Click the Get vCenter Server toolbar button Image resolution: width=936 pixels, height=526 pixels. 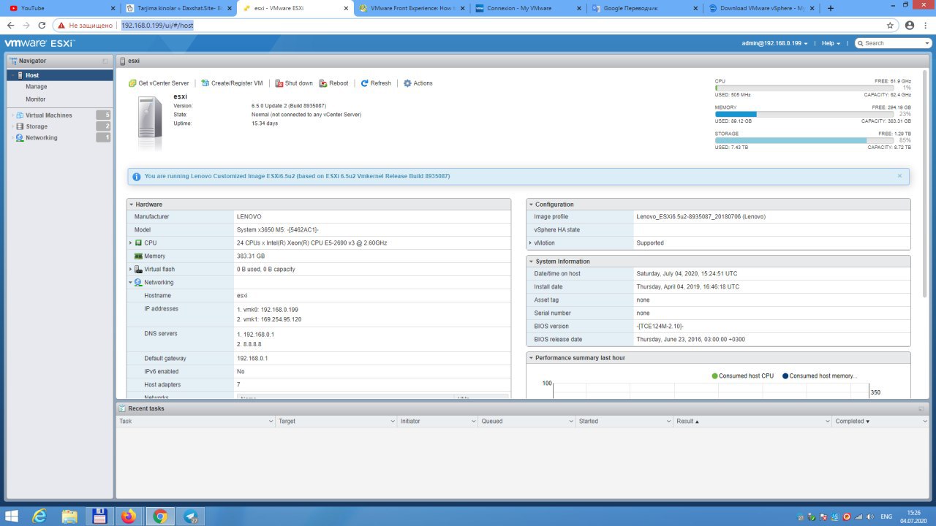(x=159, y=83)
